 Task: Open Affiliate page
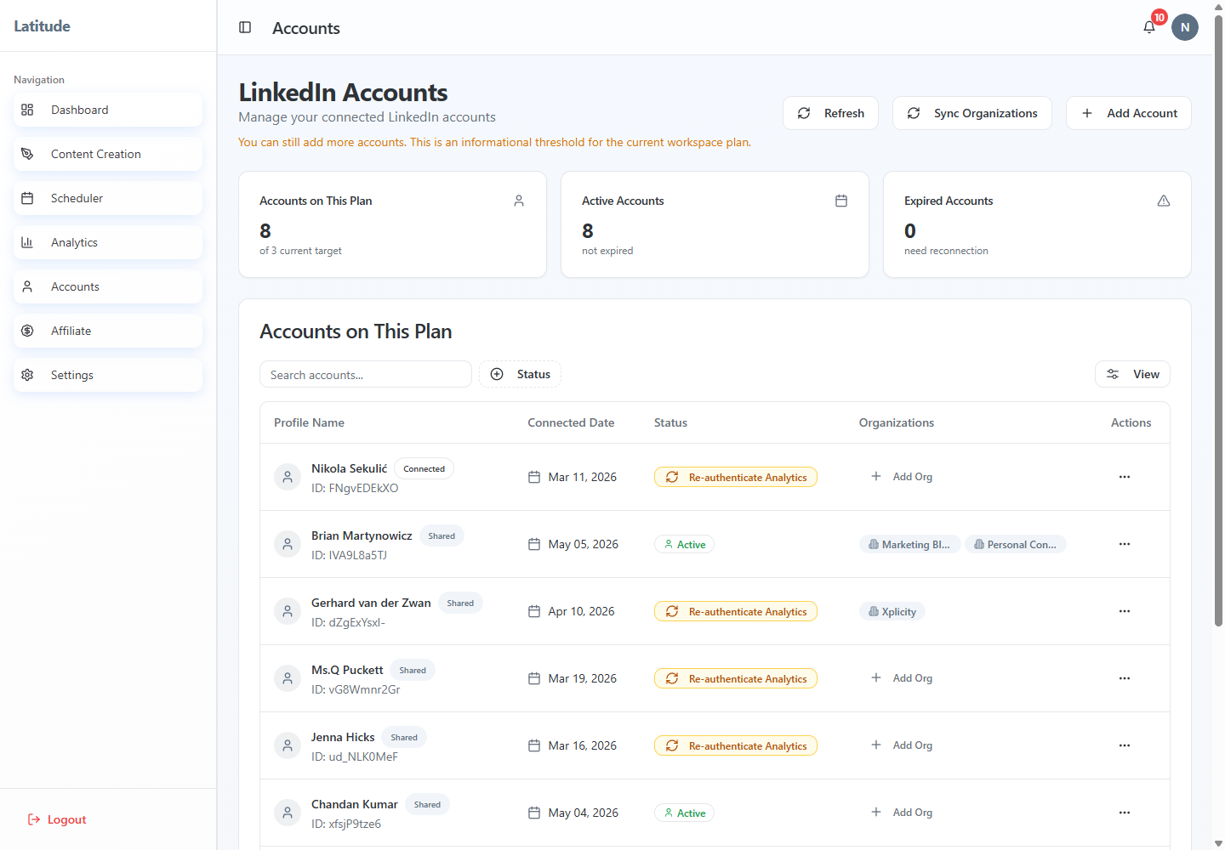pos(108,331)
